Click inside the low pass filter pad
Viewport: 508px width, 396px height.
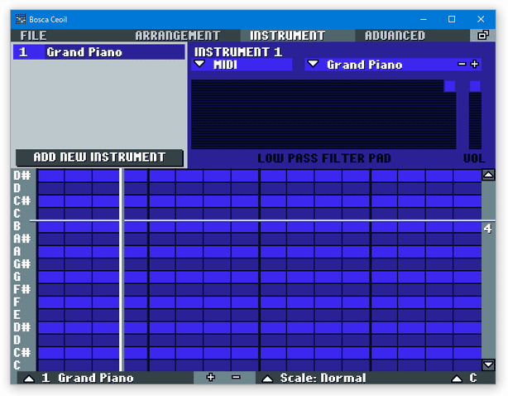(323, 114)
